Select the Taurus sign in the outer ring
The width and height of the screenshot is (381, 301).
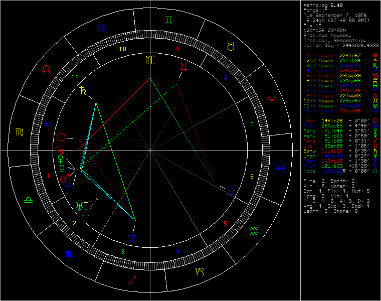coord(231,47)
